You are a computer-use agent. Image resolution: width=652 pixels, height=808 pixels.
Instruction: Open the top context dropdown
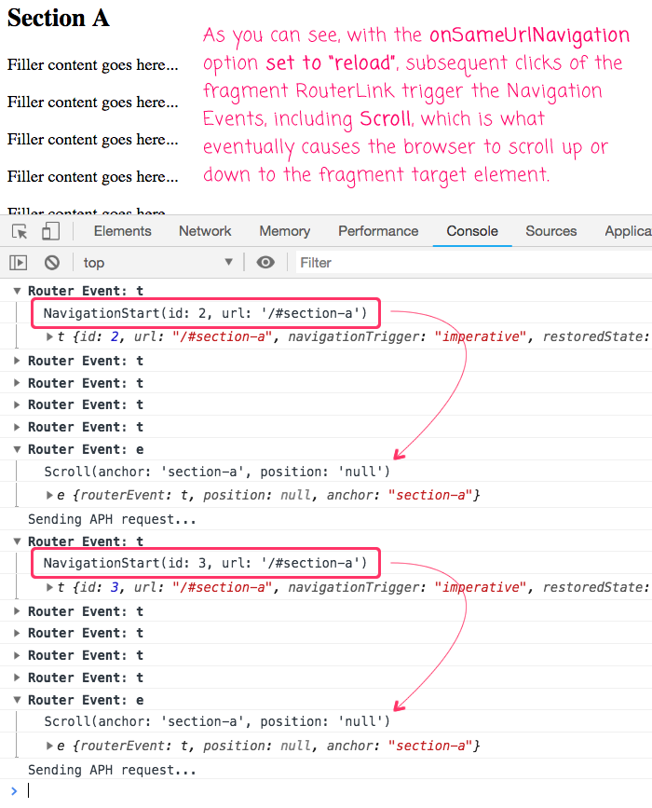coord(156,263)
